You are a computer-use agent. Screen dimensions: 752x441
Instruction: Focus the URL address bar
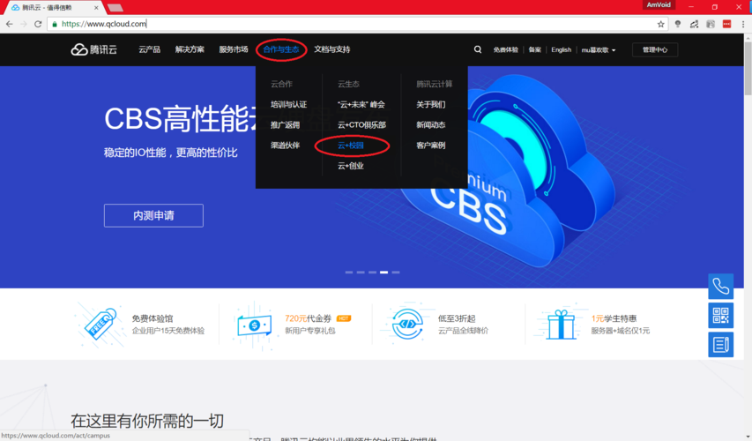point(355,24)
